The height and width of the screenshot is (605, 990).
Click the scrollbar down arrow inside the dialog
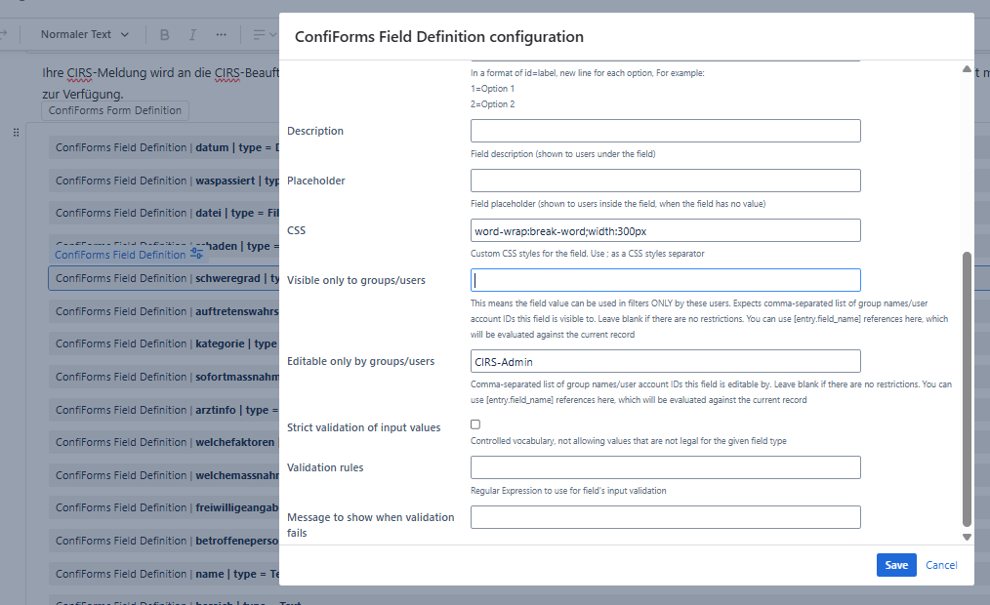coord(967,536)
